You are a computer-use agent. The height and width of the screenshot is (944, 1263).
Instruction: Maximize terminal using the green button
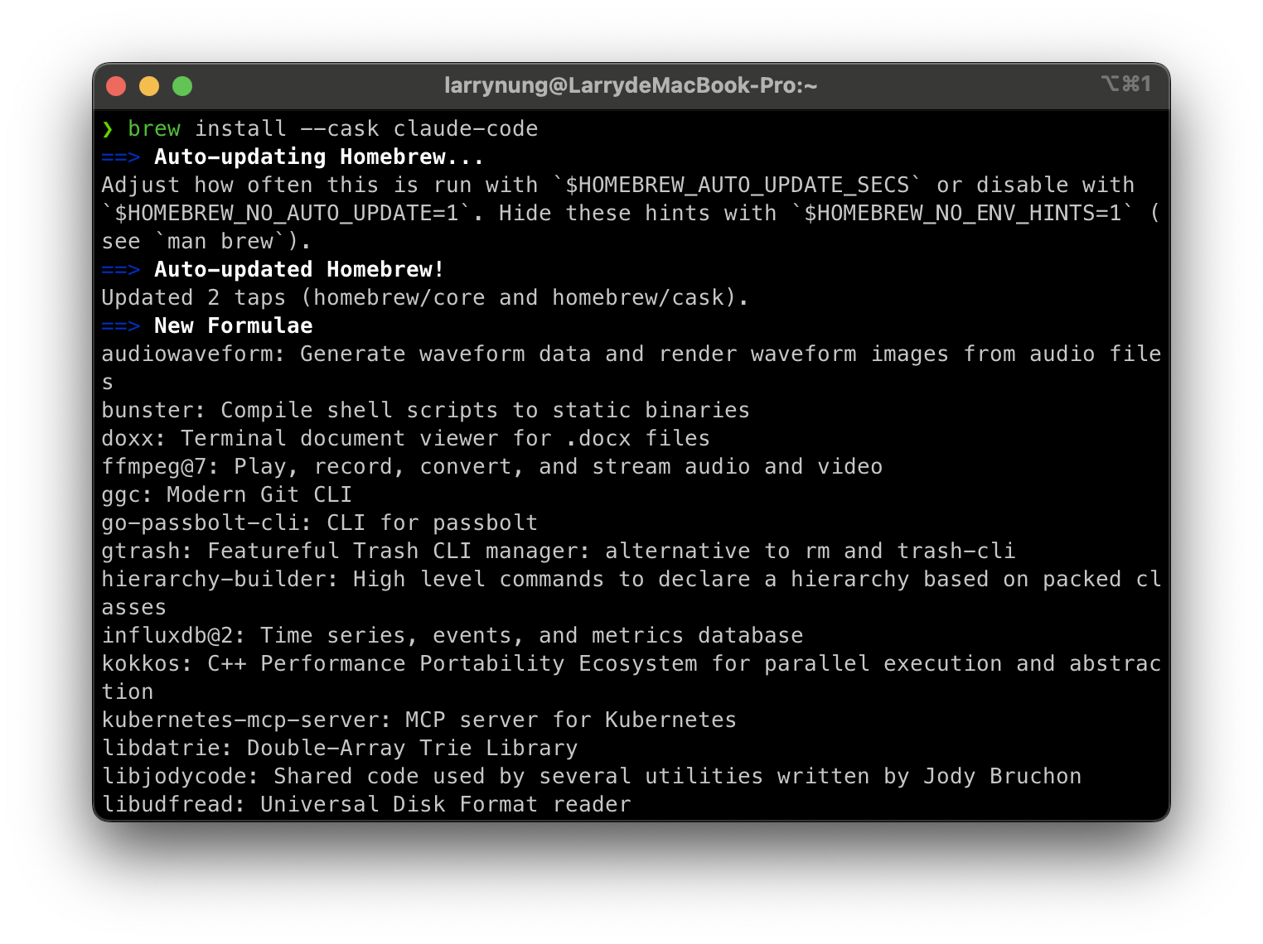click(x=182, y=86)
